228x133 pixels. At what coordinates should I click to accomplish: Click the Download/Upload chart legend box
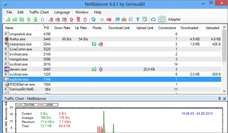37,104
